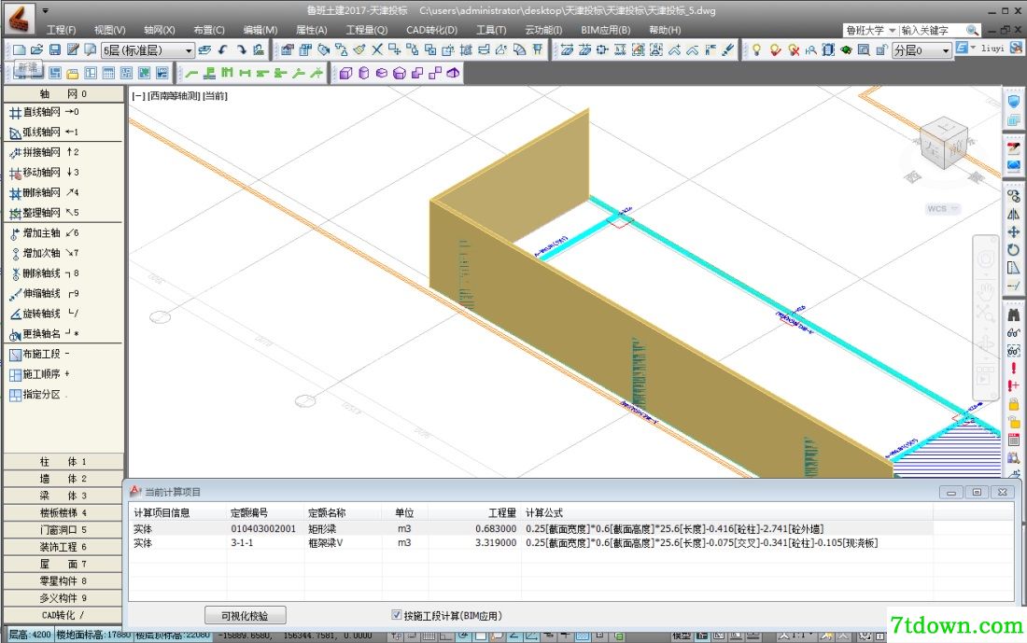Image resolution: width=1027 pixels, height=643 pixels.
Task: Open the BIM应用(B) menu
Action: tap(605, 30)
